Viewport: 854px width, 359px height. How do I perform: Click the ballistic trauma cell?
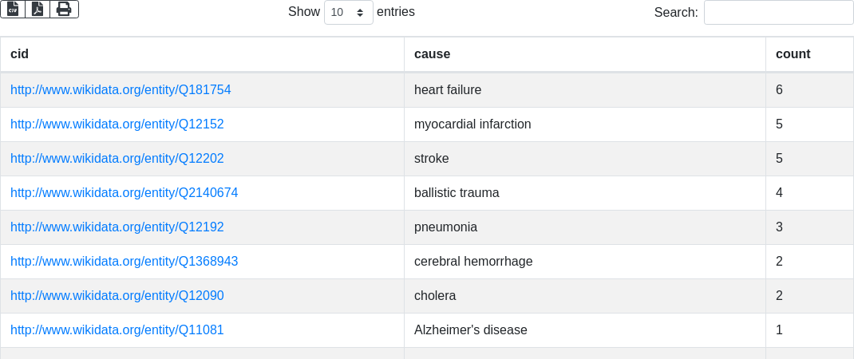tap(457, 193)
